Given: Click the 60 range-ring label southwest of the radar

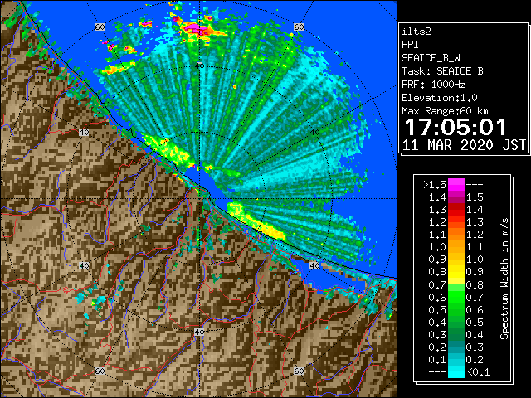Looking at the screenshot, I should [x=100, y=371].
